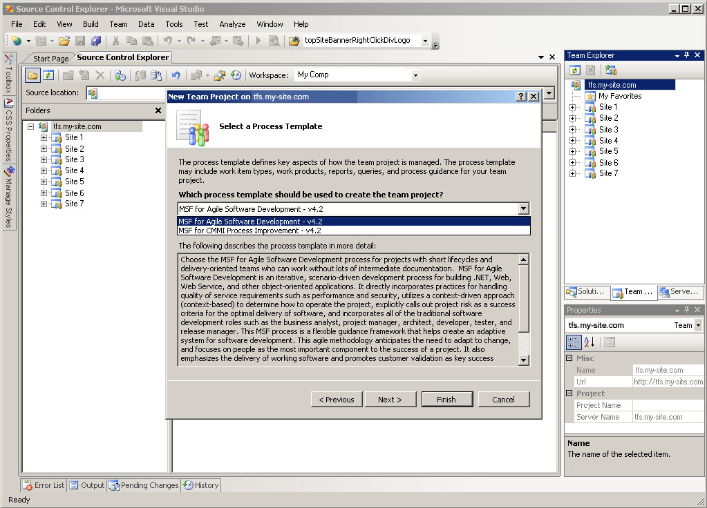Open the Toolbox side tab
This screenshot has width=707, height=508.
(x=8, y=74)
